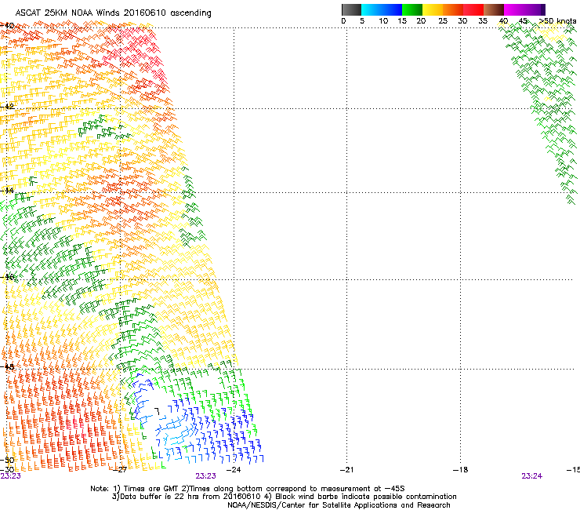The height and width of the screenshot is (510, 580).
Task: Click the red 30-35 knots legend swatch
Action: [x=473, y=9]
